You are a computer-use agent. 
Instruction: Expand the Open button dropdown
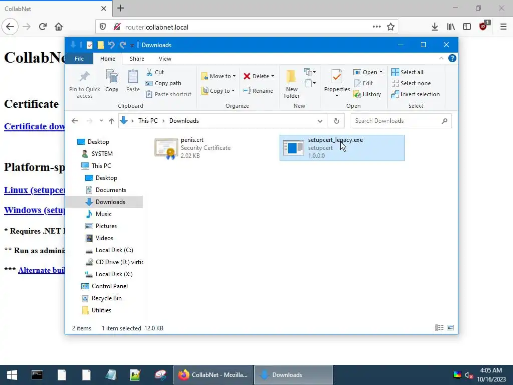[381, 72]
